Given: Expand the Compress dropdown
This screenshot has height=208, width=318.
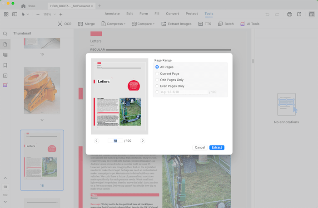Looking at the screenshot, I should point(114,24).
